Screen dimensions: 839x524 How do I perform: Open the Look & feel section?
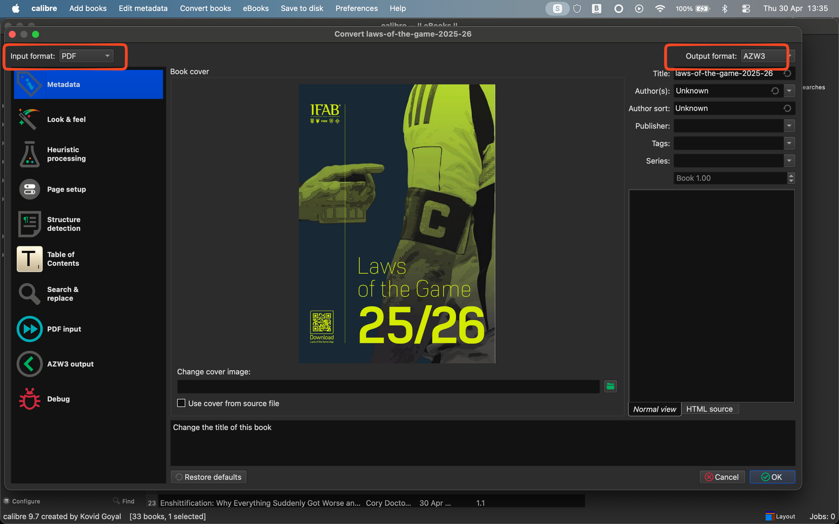pos(88,119)
